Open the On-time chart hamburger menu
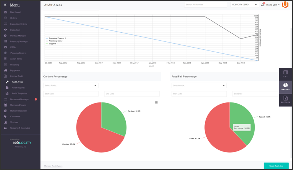 [156, 102]
